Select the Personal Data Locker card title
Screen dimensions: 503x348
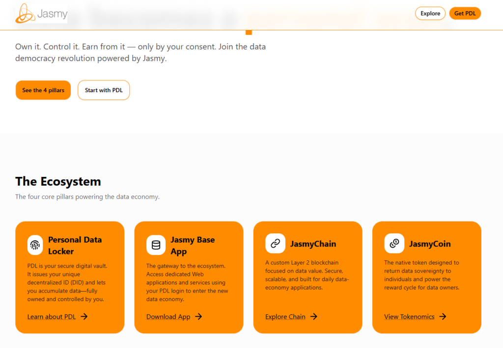tap(75, 246)
